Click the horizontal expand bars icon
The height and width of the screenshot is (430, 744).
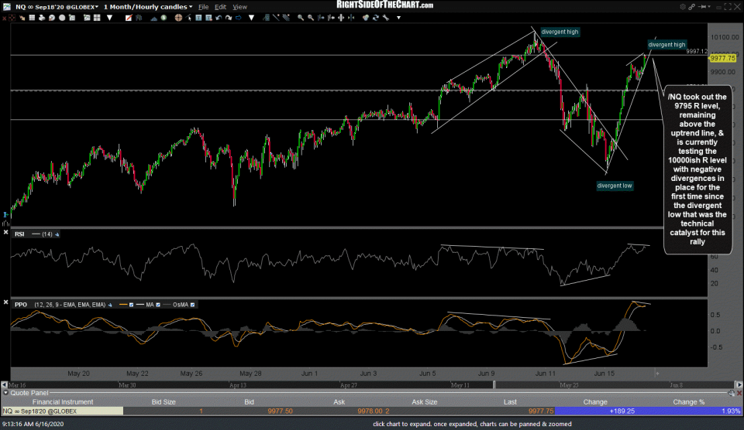pos(341,18)
